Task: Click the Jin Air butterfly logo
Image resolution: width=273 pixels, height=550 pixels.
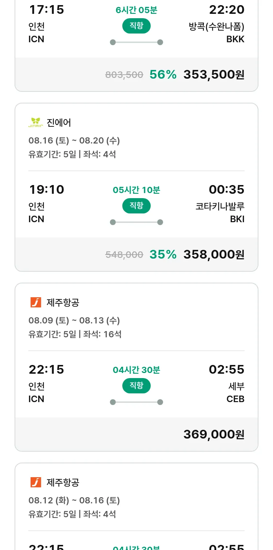Action: 36,122
